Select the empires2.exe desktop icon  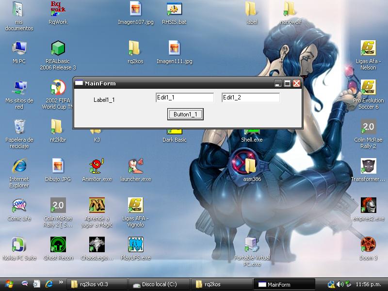click(368, 206)
